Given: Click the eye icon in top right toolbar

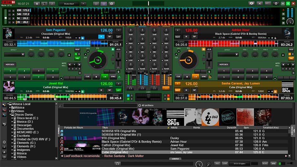Looking at the screenshot, I should coord(251,4).
